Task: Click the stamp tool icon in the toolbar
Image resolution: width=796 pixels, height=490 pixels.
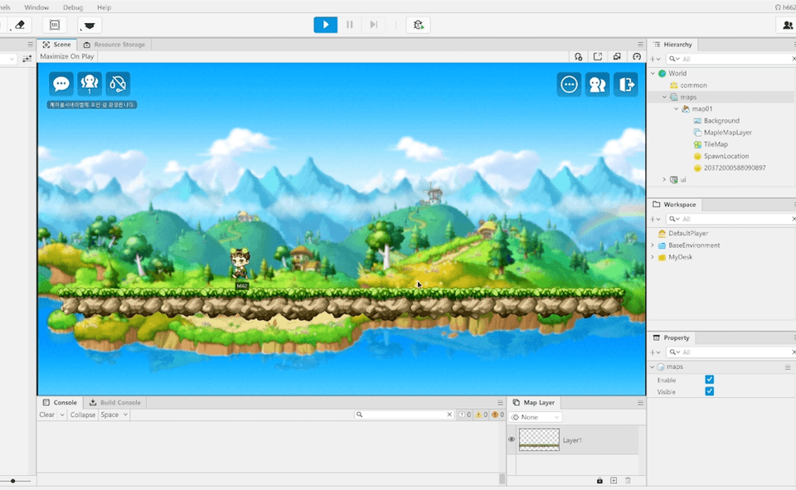Action: coord(90,25)
